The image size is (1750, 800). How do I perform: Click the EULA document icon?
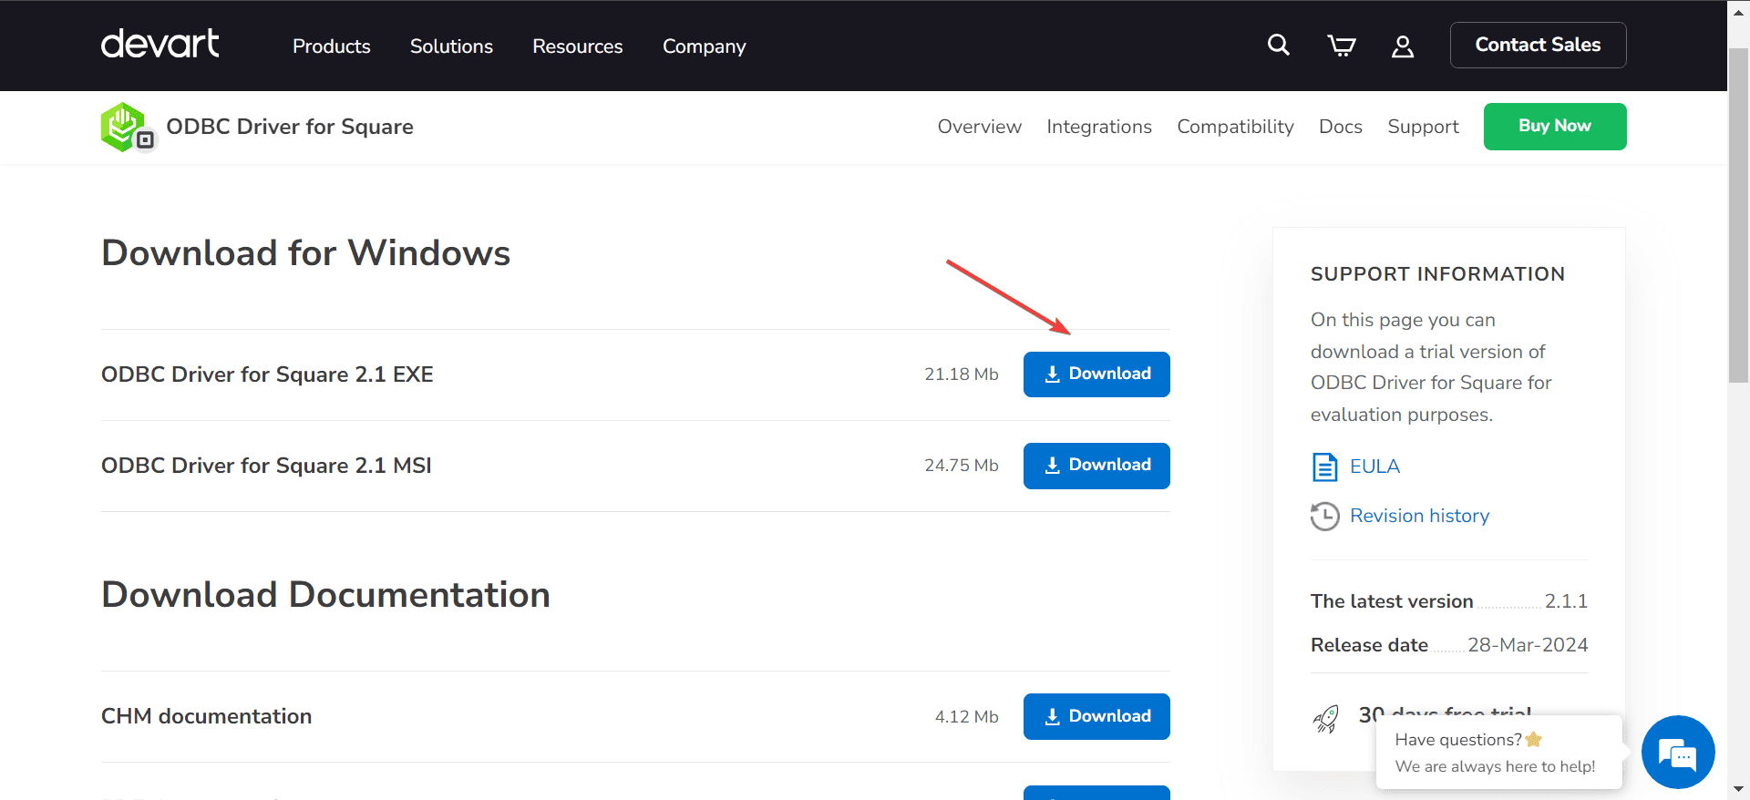click(1324, 467)
